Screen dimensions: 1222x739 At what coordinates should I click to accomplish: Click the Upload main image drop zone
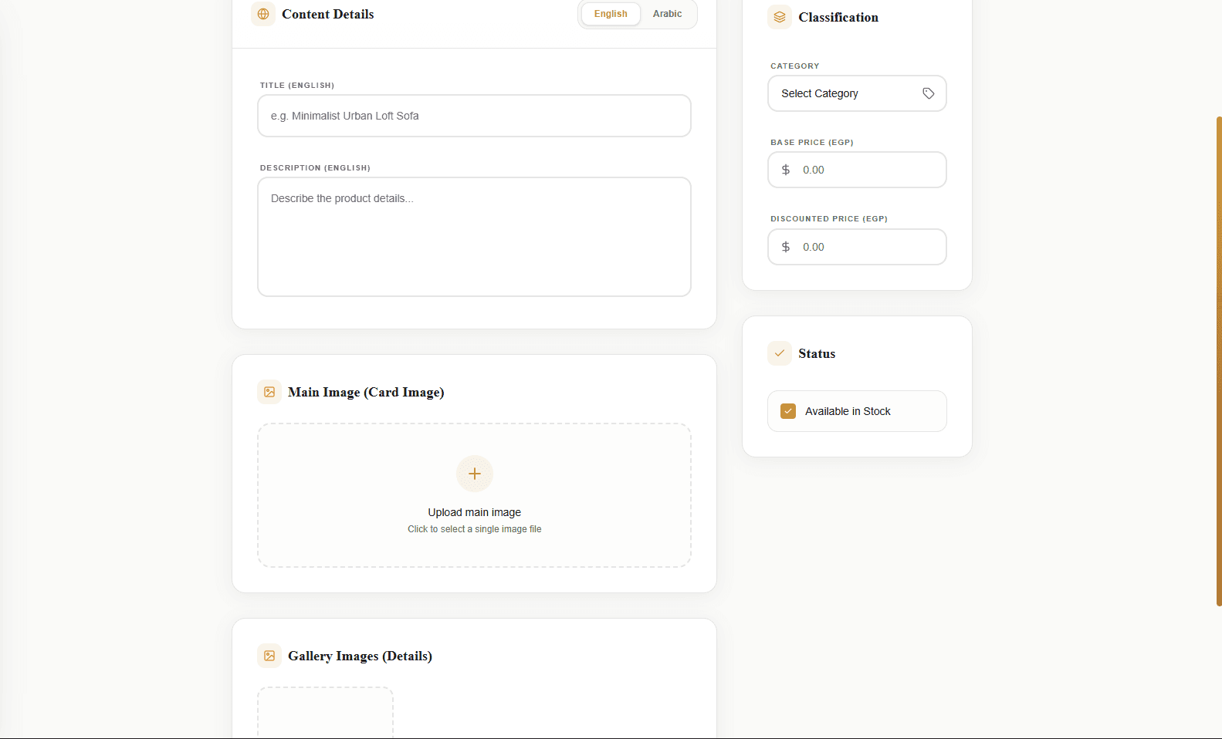coord(474,495)
